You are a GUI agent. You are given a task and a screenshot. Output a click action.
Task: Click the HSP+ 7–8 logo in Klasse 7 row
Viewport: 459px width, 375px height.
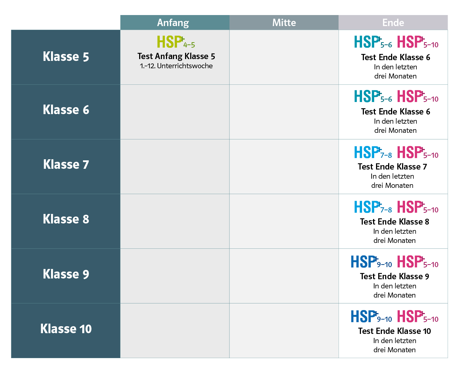pyautogui.click(x=373, y=152)
